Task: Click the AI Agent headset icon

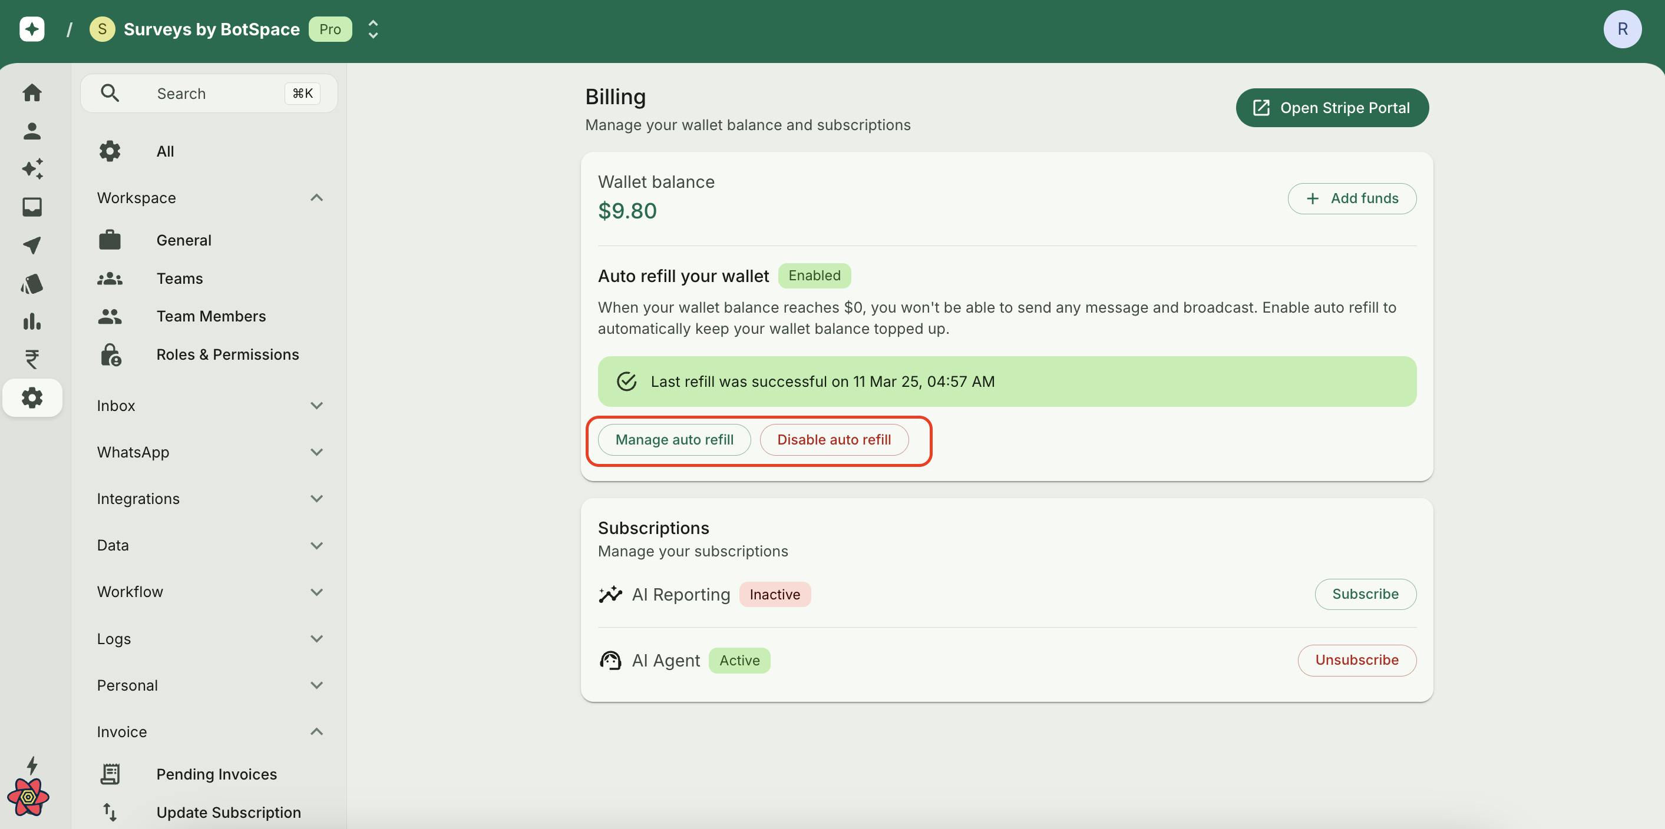Action: (610, 661)
